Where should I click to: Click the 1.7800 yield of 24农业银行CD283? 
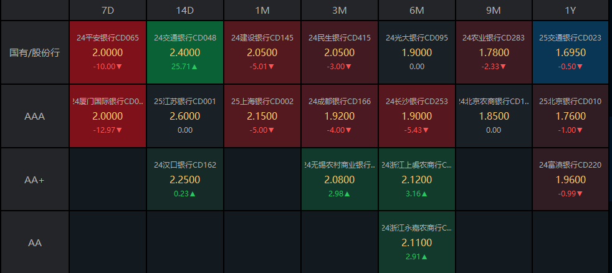tap(494, 53)
